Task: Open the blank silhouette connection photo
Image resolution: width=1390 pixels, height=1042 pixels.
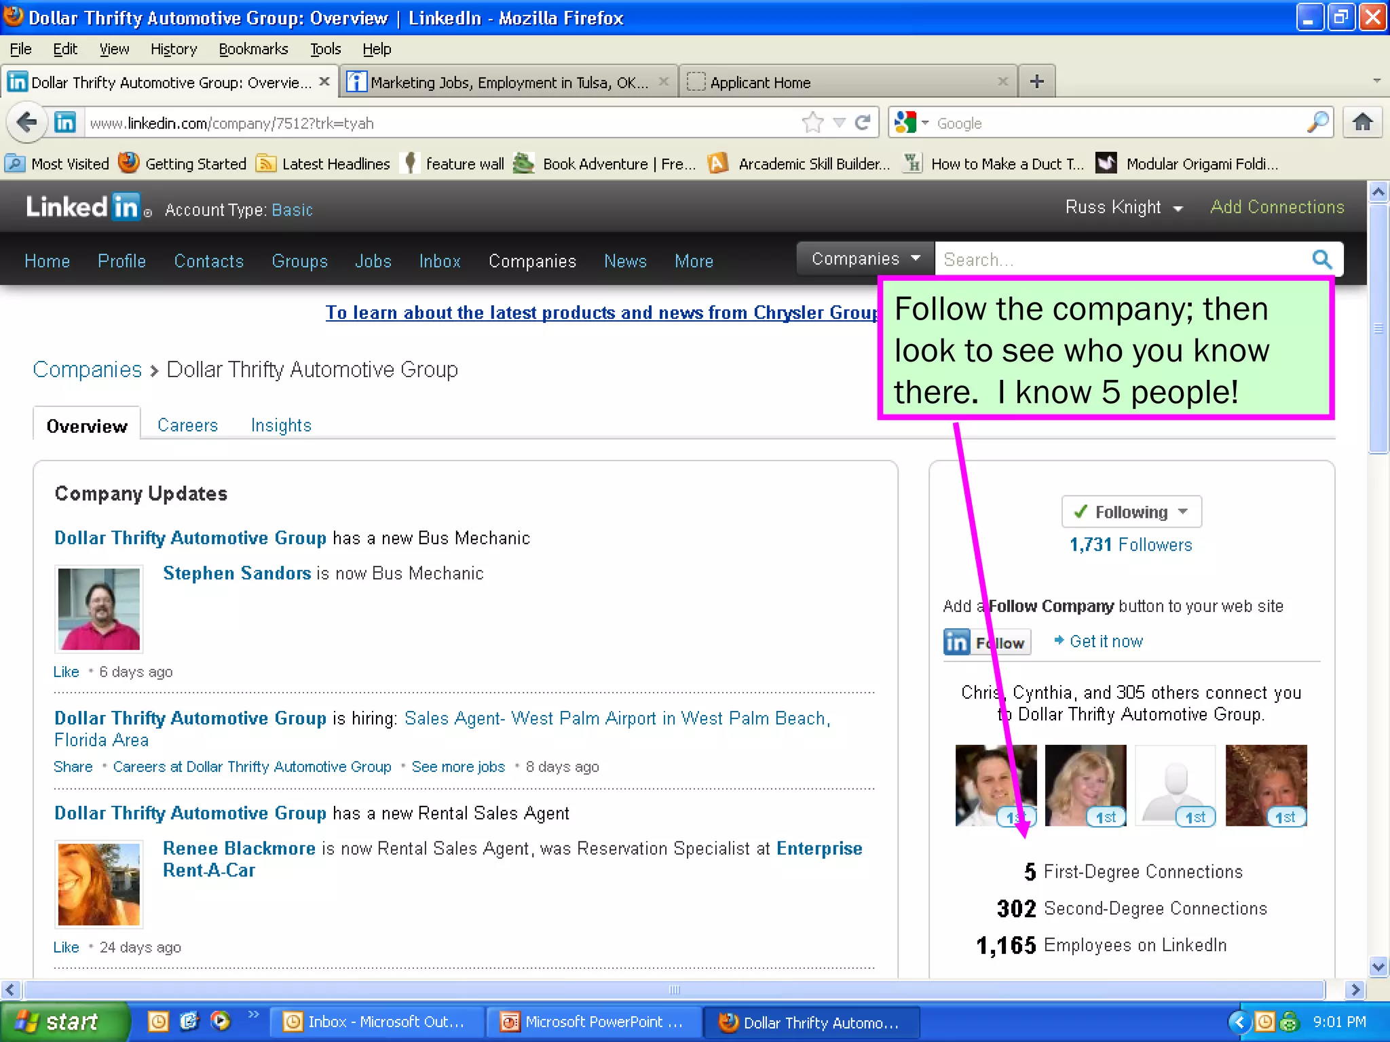Action: pos(1176,786)
